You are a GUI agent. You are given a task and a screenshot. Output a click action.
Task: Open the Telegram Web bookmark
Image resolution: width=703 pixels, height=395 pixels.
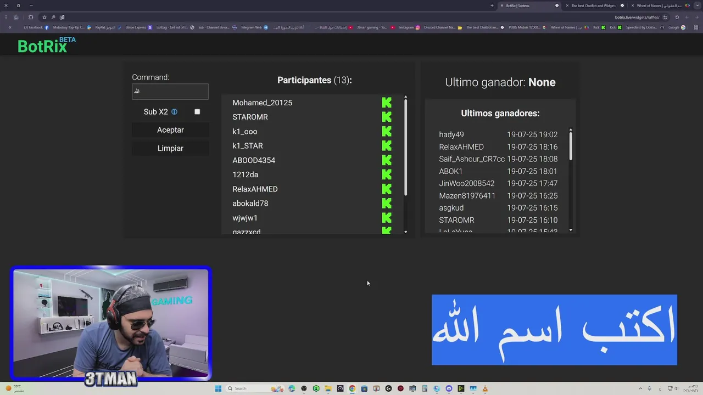254,27
